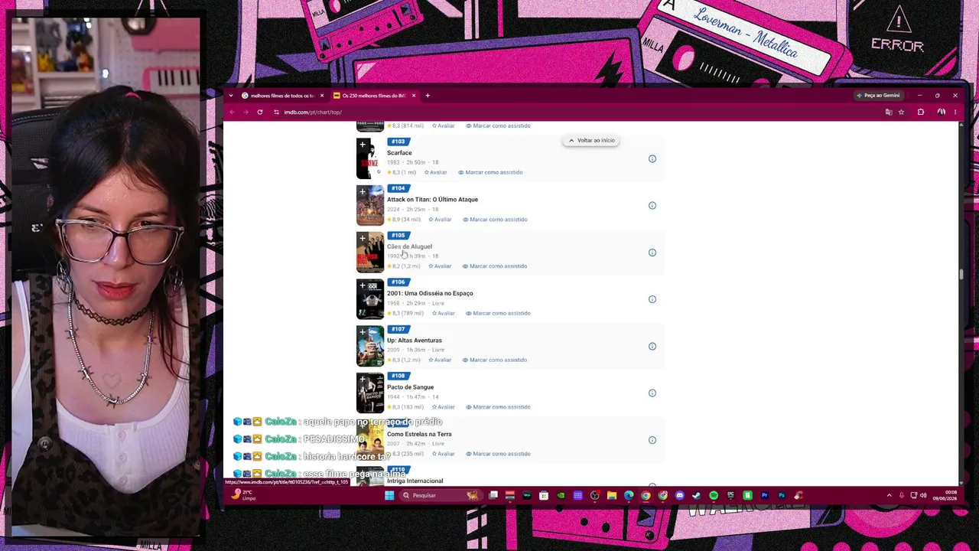Open the Scarface title link

pyautogui.click(x=399, y=153)
